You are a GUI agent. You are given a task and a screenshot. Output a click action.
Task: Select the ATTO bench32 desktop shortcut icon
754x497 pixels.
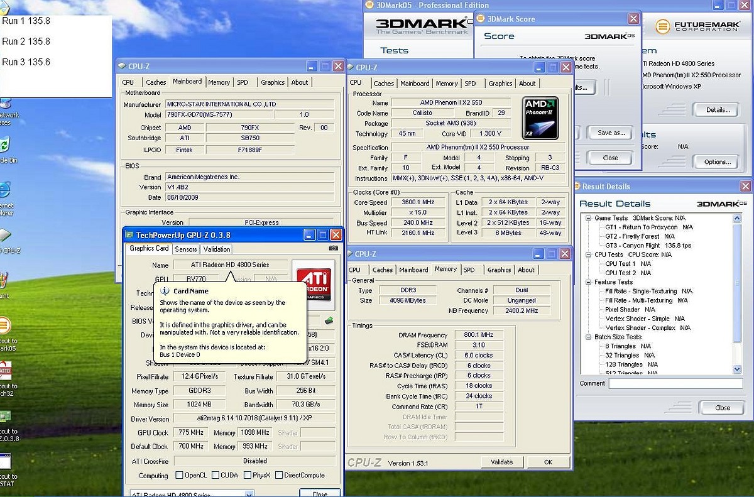click(x=4, y=369)
